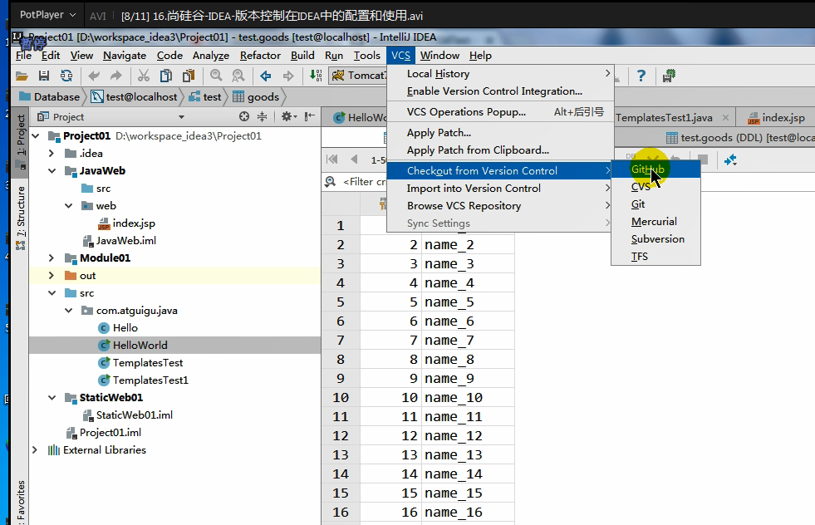
Task: Click the Undo arrow icon
Action: (94, 76)
